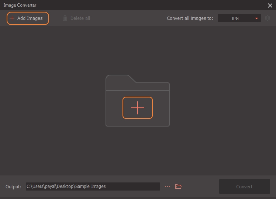276x199 pixels.
Task: Open the output folder using the orange folder icon
Action: (x=179, y=186)
